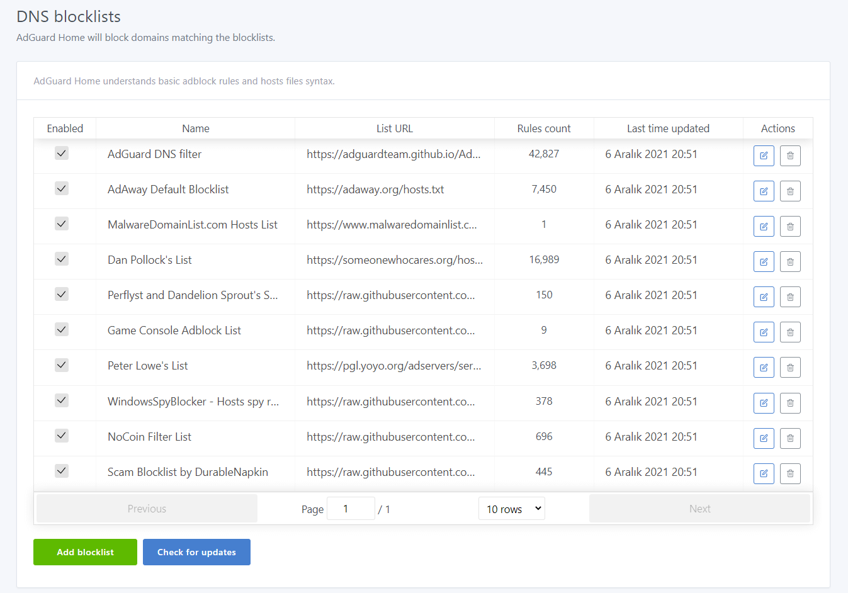This screenshot has width=848, height=593.
Task: Delete MalwareDomainList.com Hosts List entry
Action: [x=790, y=226]
